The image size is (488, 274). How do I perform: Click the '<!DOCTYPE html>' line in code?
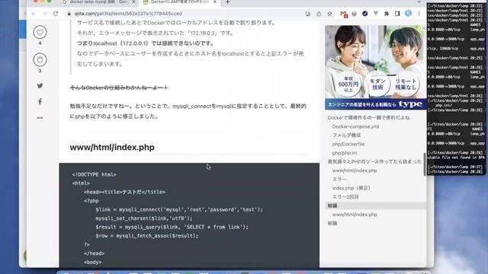94,174
